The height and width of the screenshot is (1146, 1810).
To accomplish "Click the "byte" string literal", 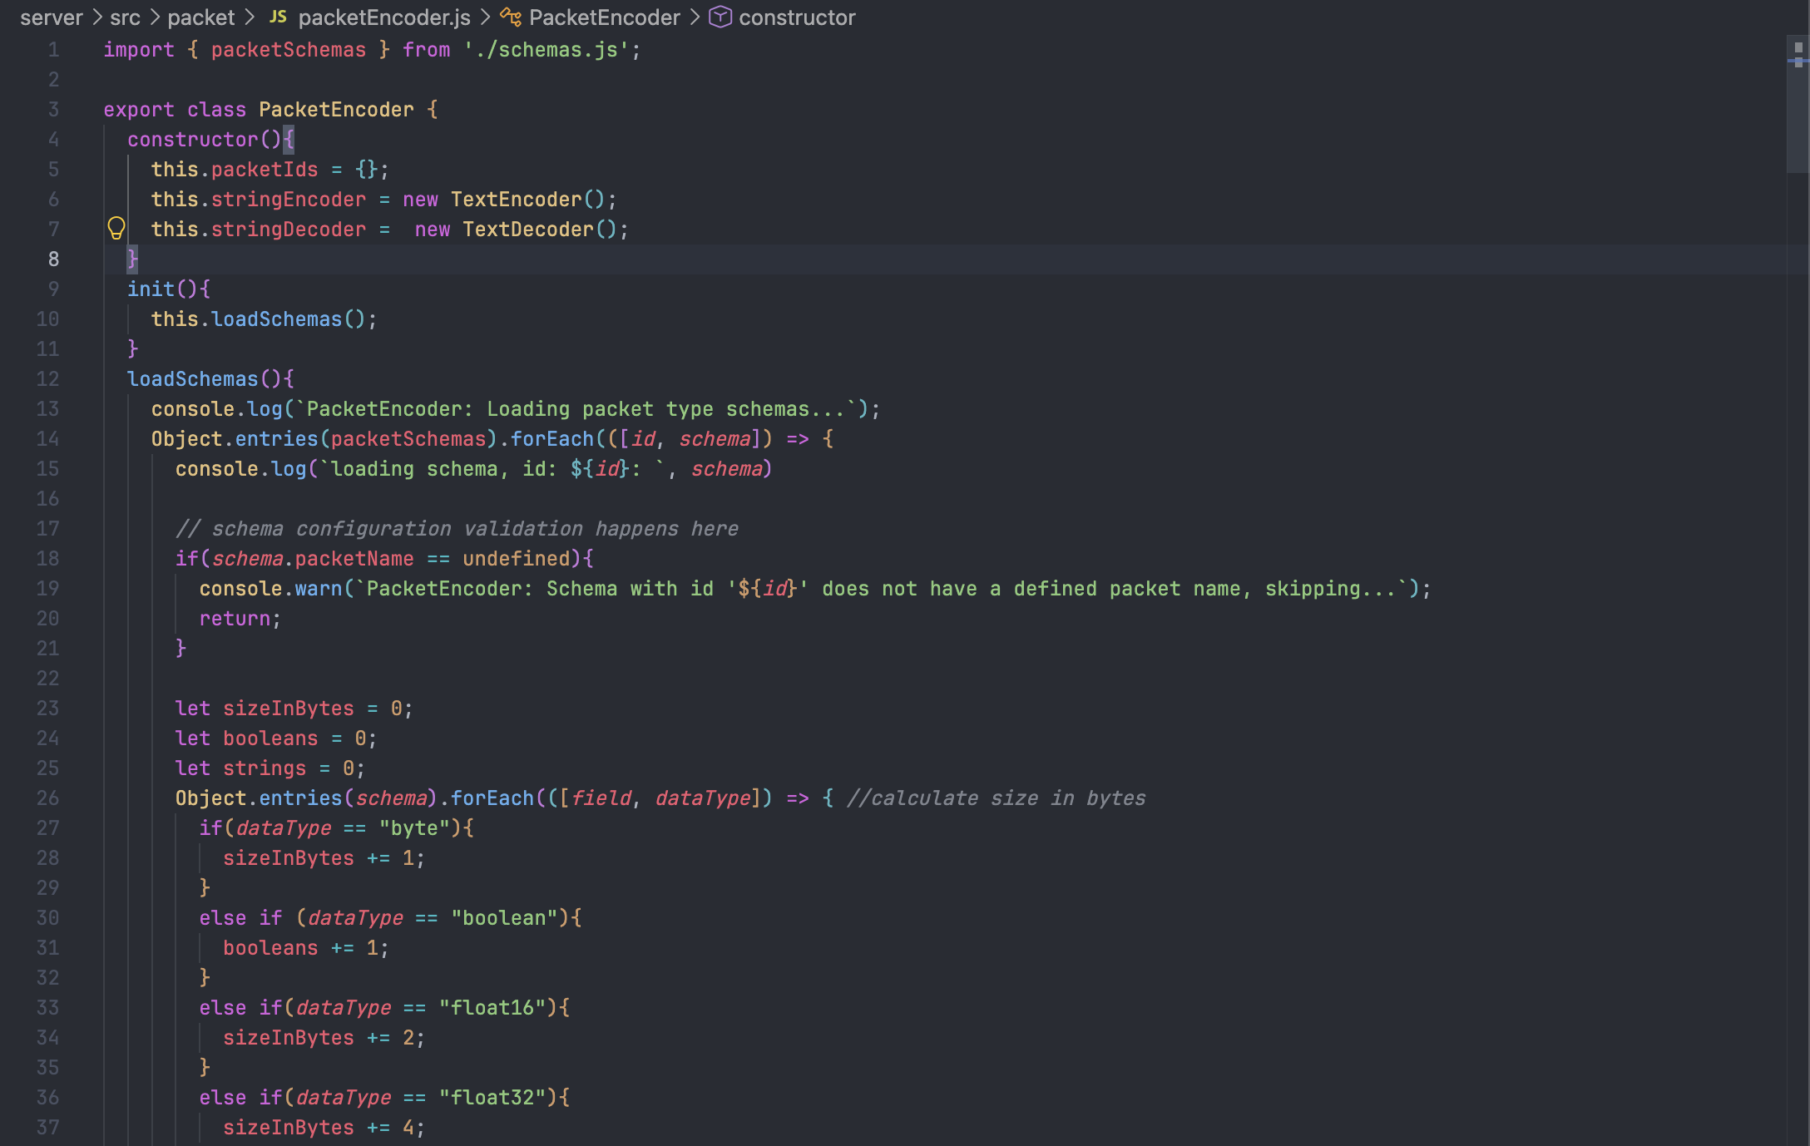I will 414,828.
